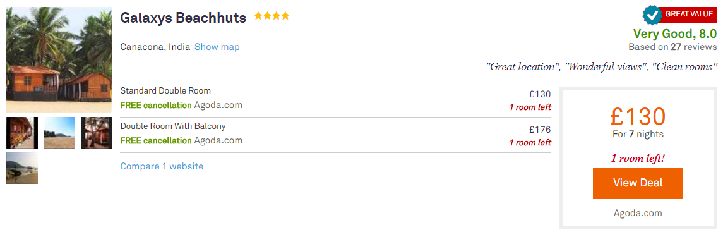This screenshot has height=232, width=723.
Task: Open the beach and sky thumbnail
Action: click(59, 133)
